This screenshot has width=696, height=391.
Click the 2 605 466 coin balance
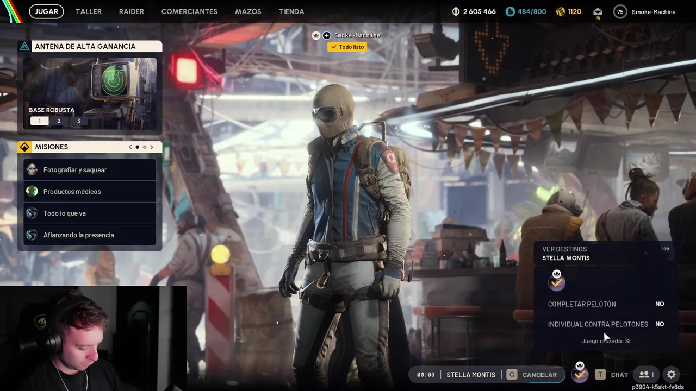coord(479,11)
